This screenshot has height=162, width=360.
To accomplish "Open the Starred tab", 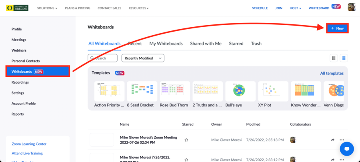I will [x=236, y=44].
